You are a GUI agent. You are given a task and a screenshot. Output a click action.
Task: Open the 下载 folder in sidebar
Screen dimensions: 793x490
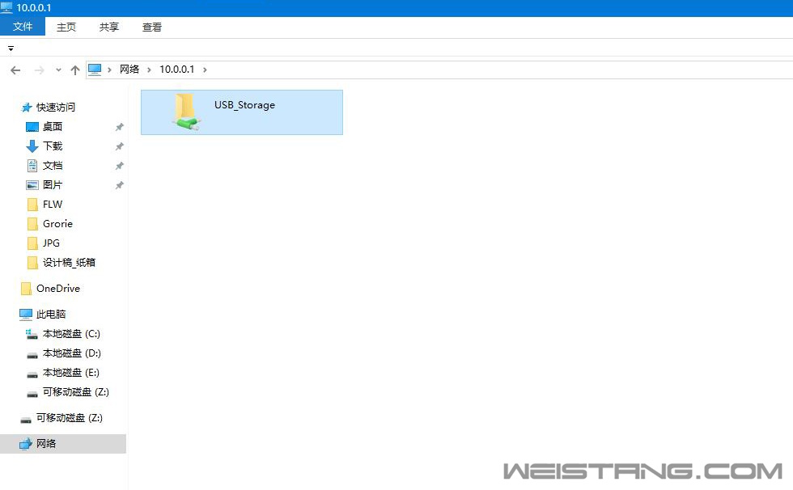tap(53, 146)
